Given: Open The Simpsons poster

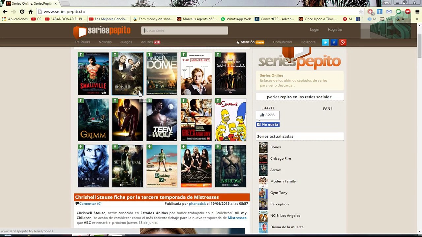Looking at the screenshot, I should click(230, 120).
